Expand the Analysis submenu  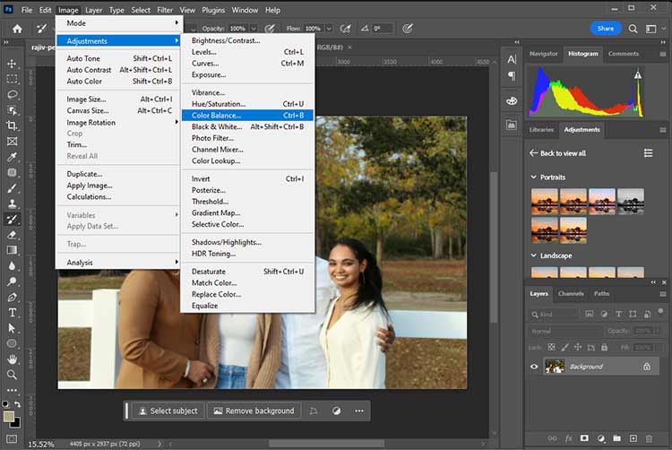[119, 263]
